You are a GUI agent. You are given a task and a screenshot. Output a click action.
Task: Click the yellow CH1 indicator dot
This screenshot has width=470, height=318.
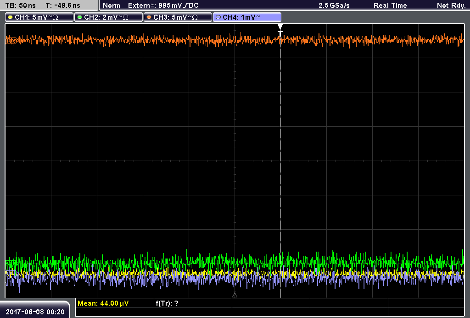point(11,17)
